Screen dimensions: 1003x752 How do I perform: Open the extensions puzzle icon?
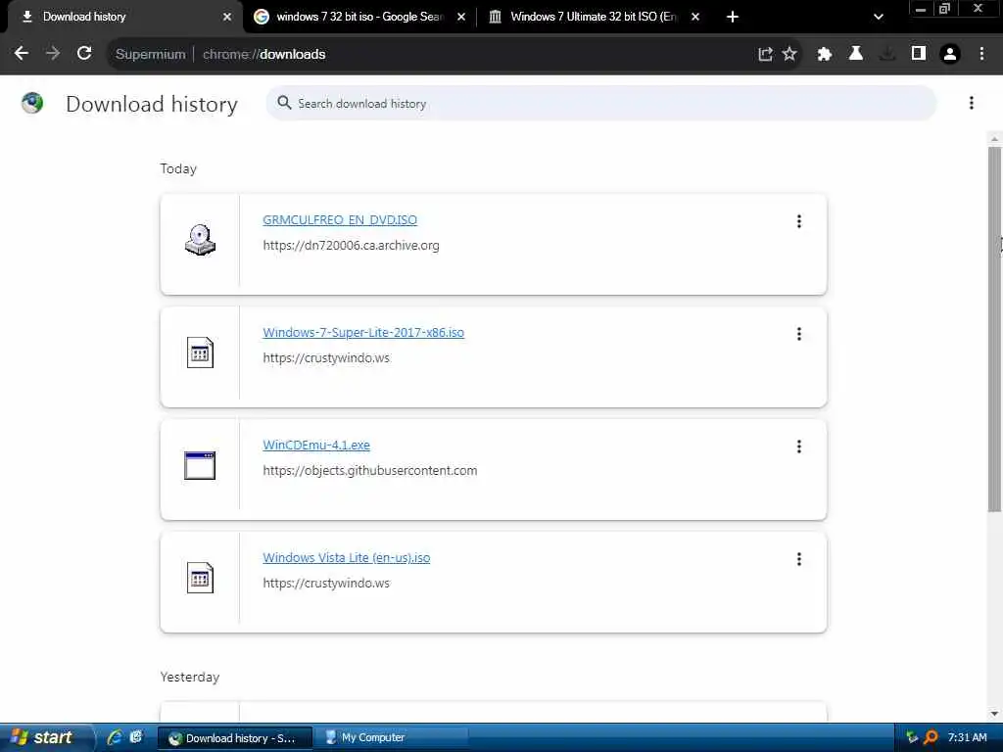pyautogui.click(x=825, y=55)
